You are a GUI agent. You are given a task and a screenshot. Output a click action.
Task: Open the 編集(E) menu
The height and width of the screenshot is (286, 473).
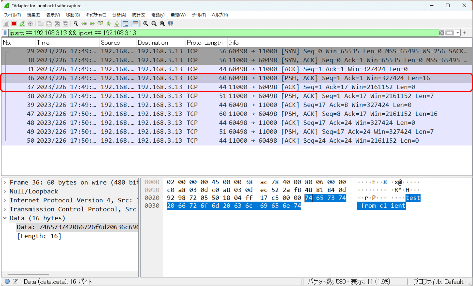pos(34,15)
